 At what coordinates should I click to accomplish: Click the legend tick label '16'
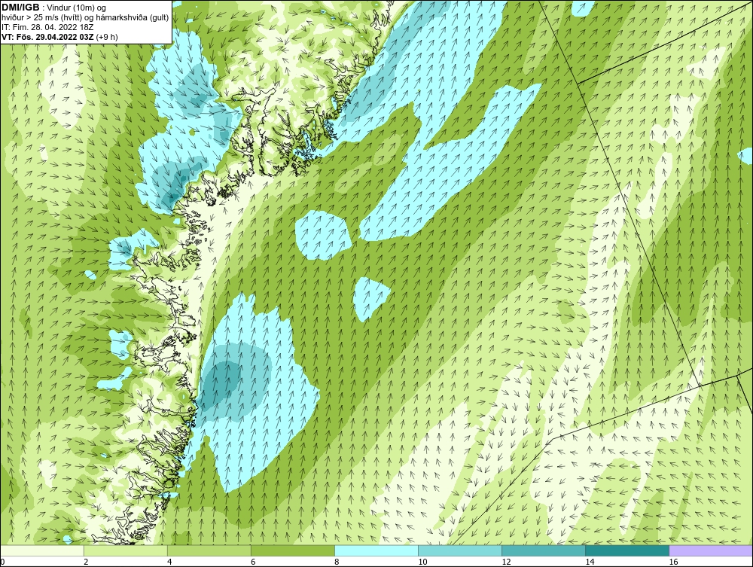click(x=673, y=562)
